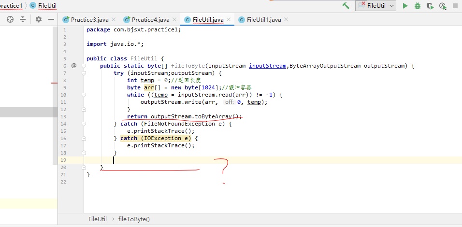Click fold end marker at line 18
Image resolution: width=462 pixels, height=227 pixels.
pyautogui.click(x=84, y=153)
